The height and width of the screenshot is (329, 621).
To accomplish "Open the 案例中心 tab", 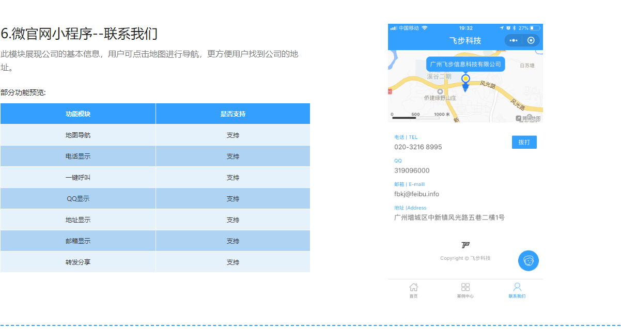I will point(465,290).
